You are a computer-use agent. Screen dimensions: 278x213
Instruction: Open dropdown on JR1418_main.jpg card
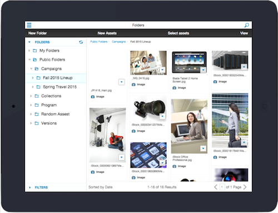click(x=122, y=82)
